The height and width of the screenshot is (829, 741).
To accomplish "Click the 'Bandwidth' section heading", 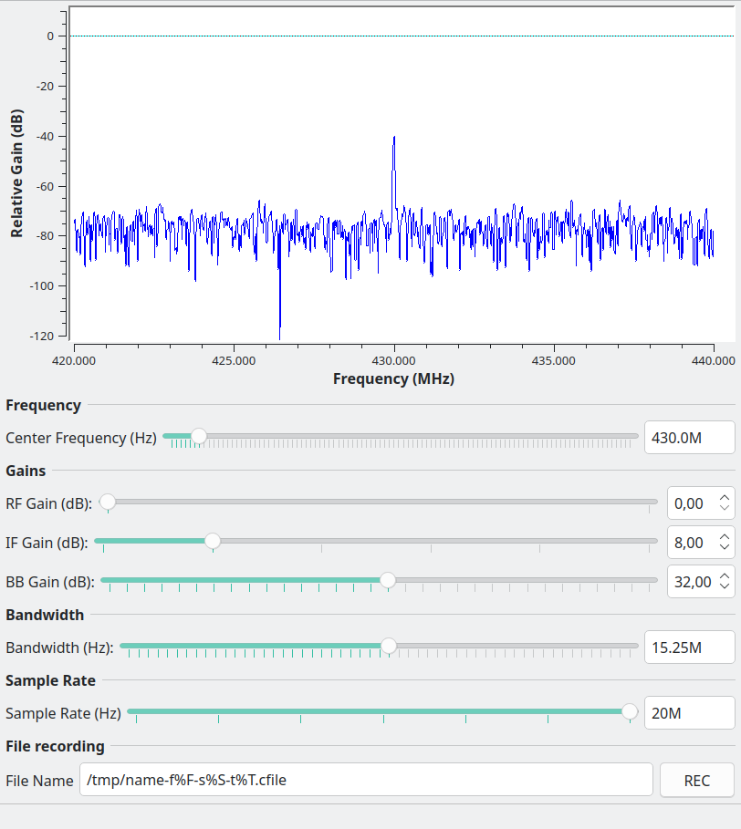I will [x=45, y=615].
